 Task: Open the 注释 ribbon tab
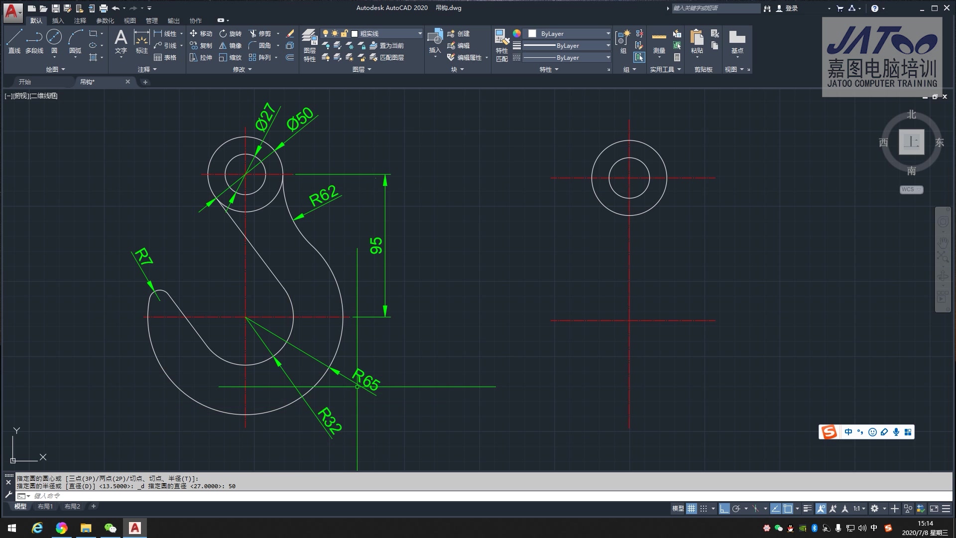point(80,20)
